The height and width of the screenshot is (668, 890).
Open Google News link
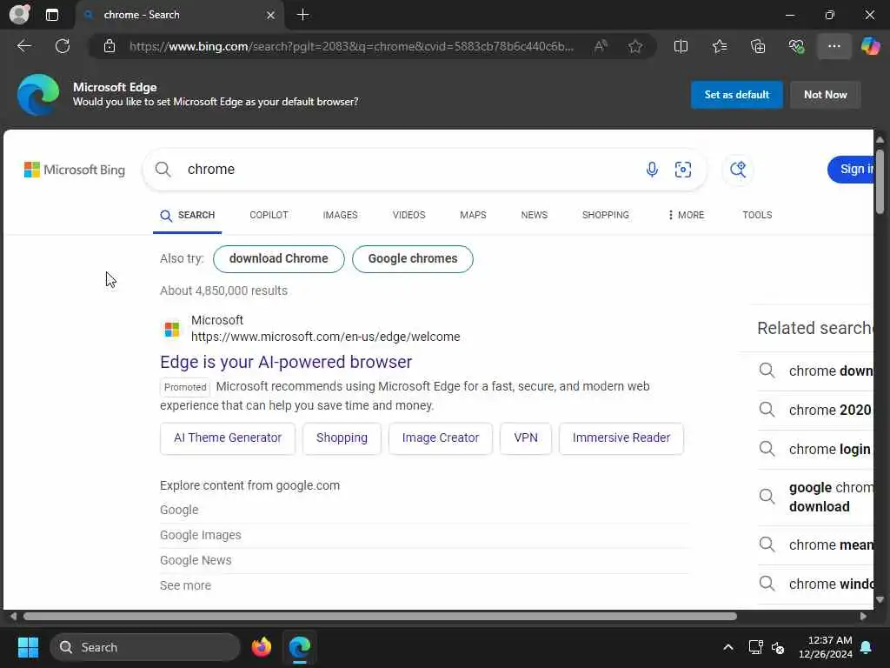tap(196, 560)
